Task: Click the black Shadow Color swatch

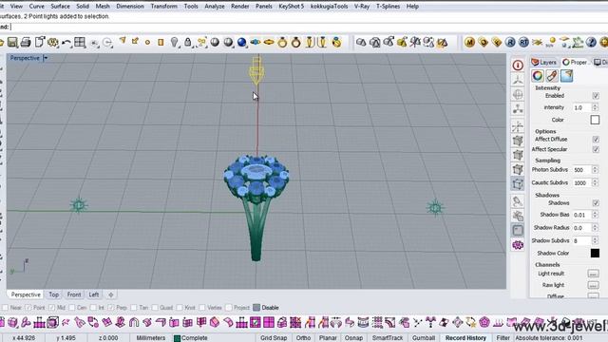Action: pyautogui.click(x=595, y=254)
